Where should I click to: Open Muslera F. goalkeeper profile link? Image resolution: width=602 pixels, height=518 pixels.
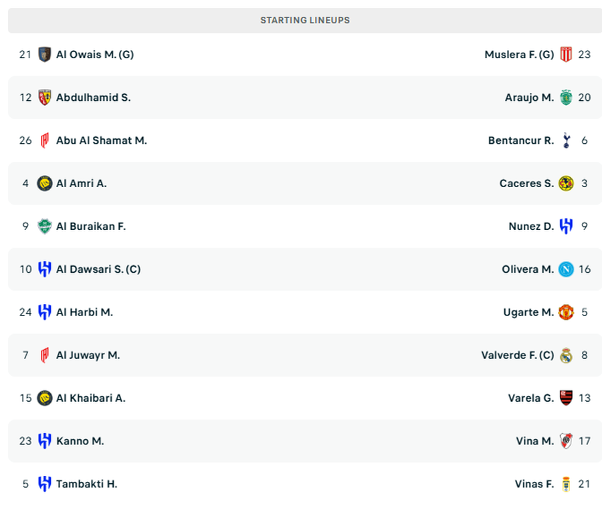(x=519, y=55)
